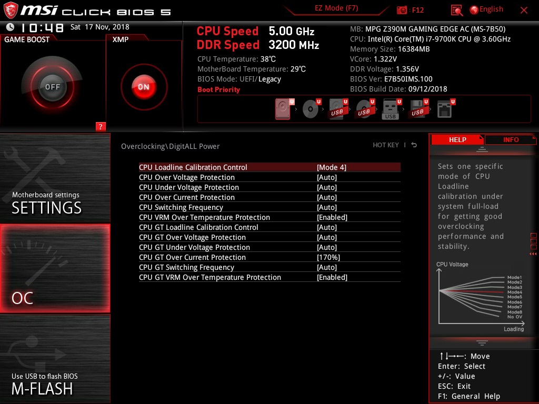Open the OC overclocking section
539x404 pixels.
pos(55,269)
